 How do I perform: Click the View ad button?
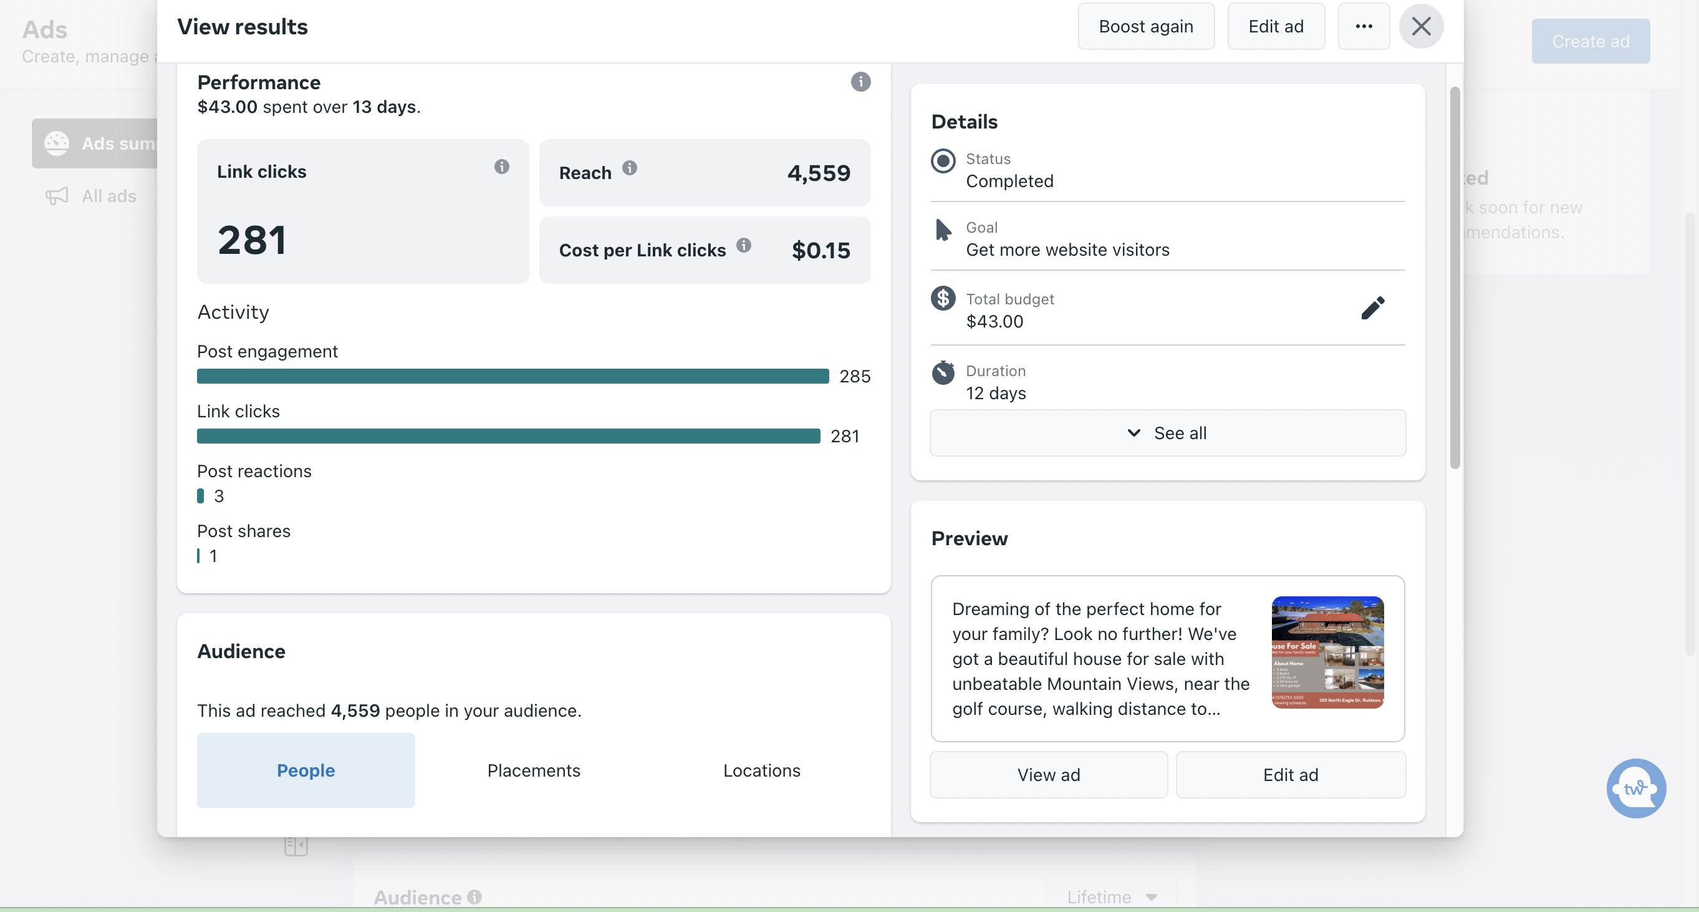click(x=1048, y=775)
